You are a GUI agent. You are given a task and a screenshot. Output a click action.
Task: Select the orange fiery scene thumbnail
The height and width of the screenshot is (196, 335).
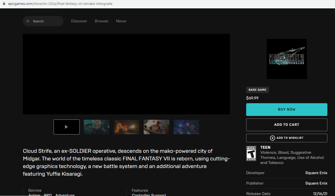click(126, 127)
